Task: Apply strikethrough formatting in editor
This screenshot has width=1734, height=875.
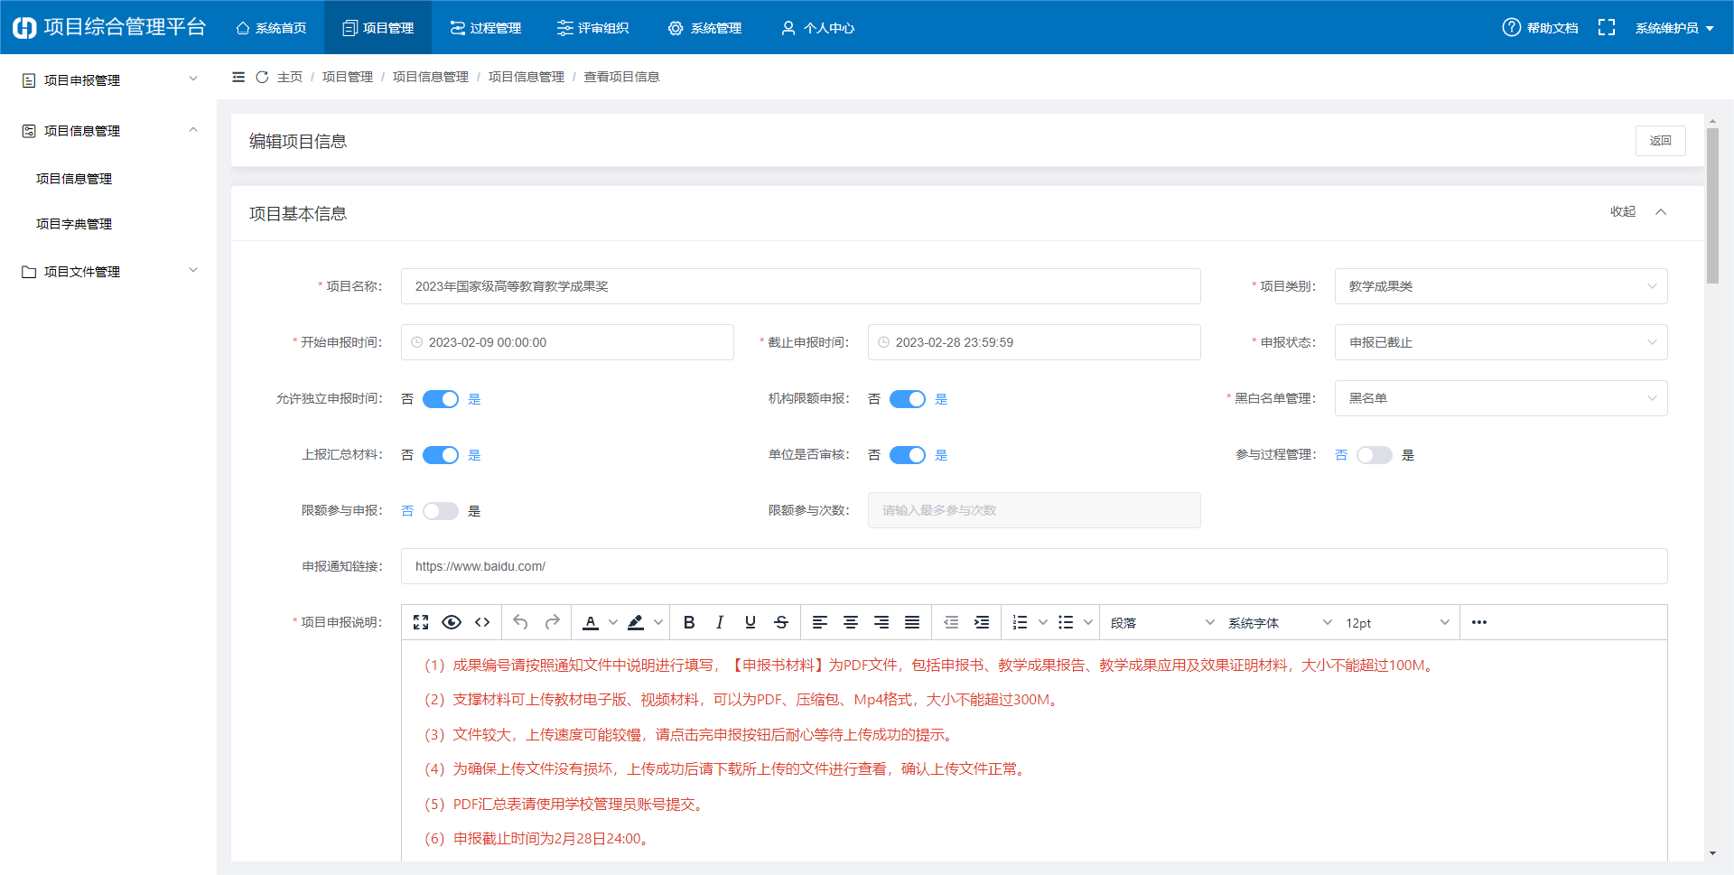Action: [781, 622]
